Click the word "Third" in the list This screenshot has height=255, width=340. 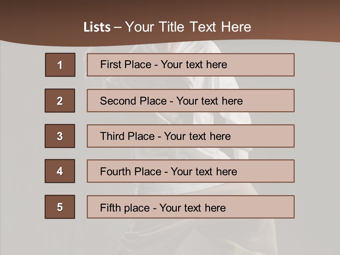113,136
